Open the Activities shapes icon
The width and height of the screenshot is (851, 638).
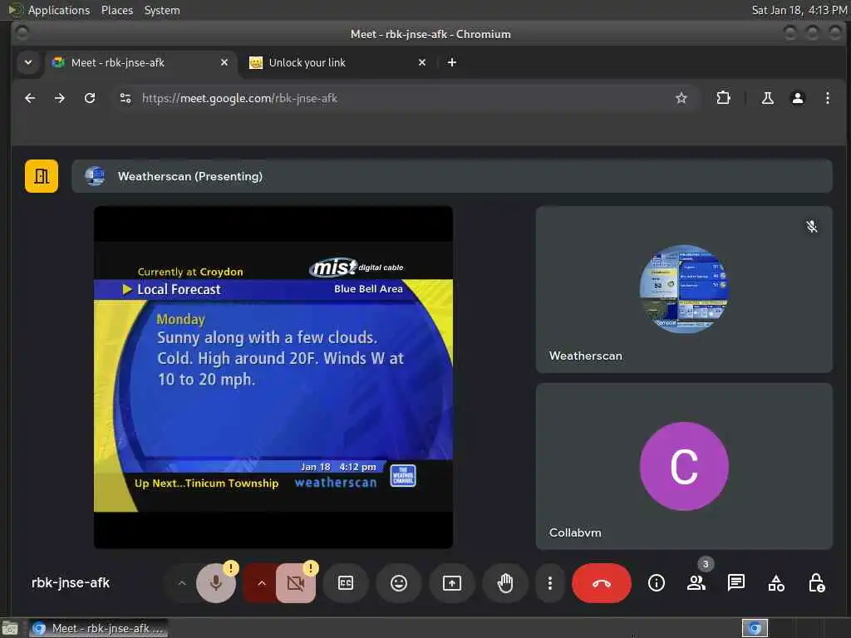776,583
